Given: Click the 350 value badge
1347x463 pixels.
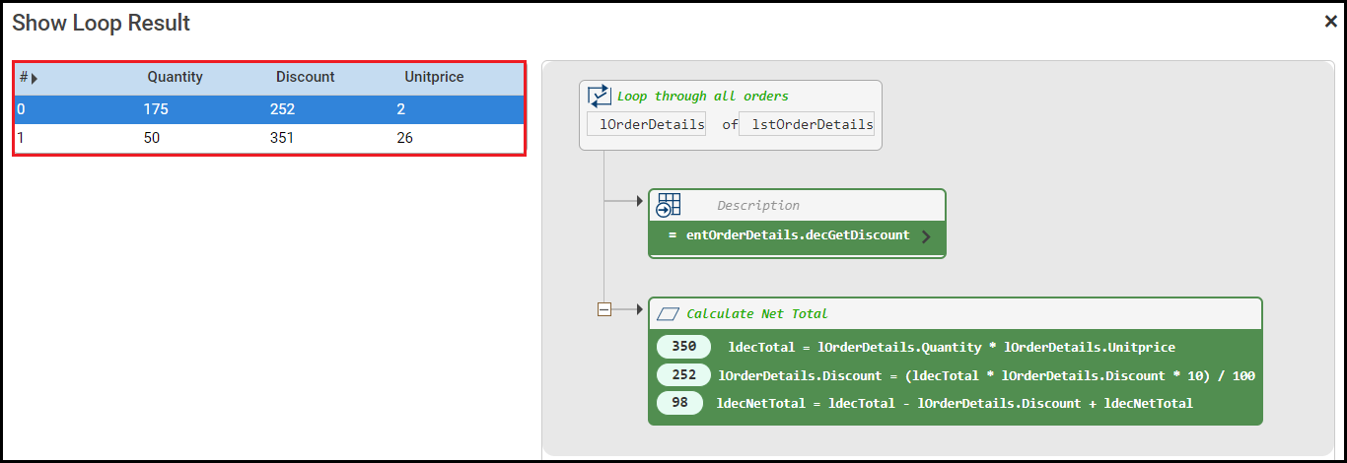Looking at the screenshot, I should 683,347.
